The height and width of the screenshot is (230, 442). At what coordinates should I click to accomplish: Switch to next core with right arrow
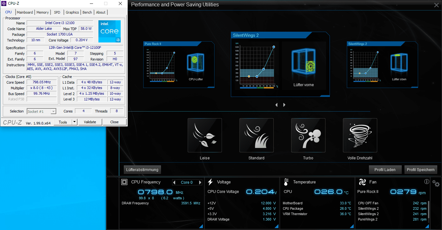coord(200,182)
